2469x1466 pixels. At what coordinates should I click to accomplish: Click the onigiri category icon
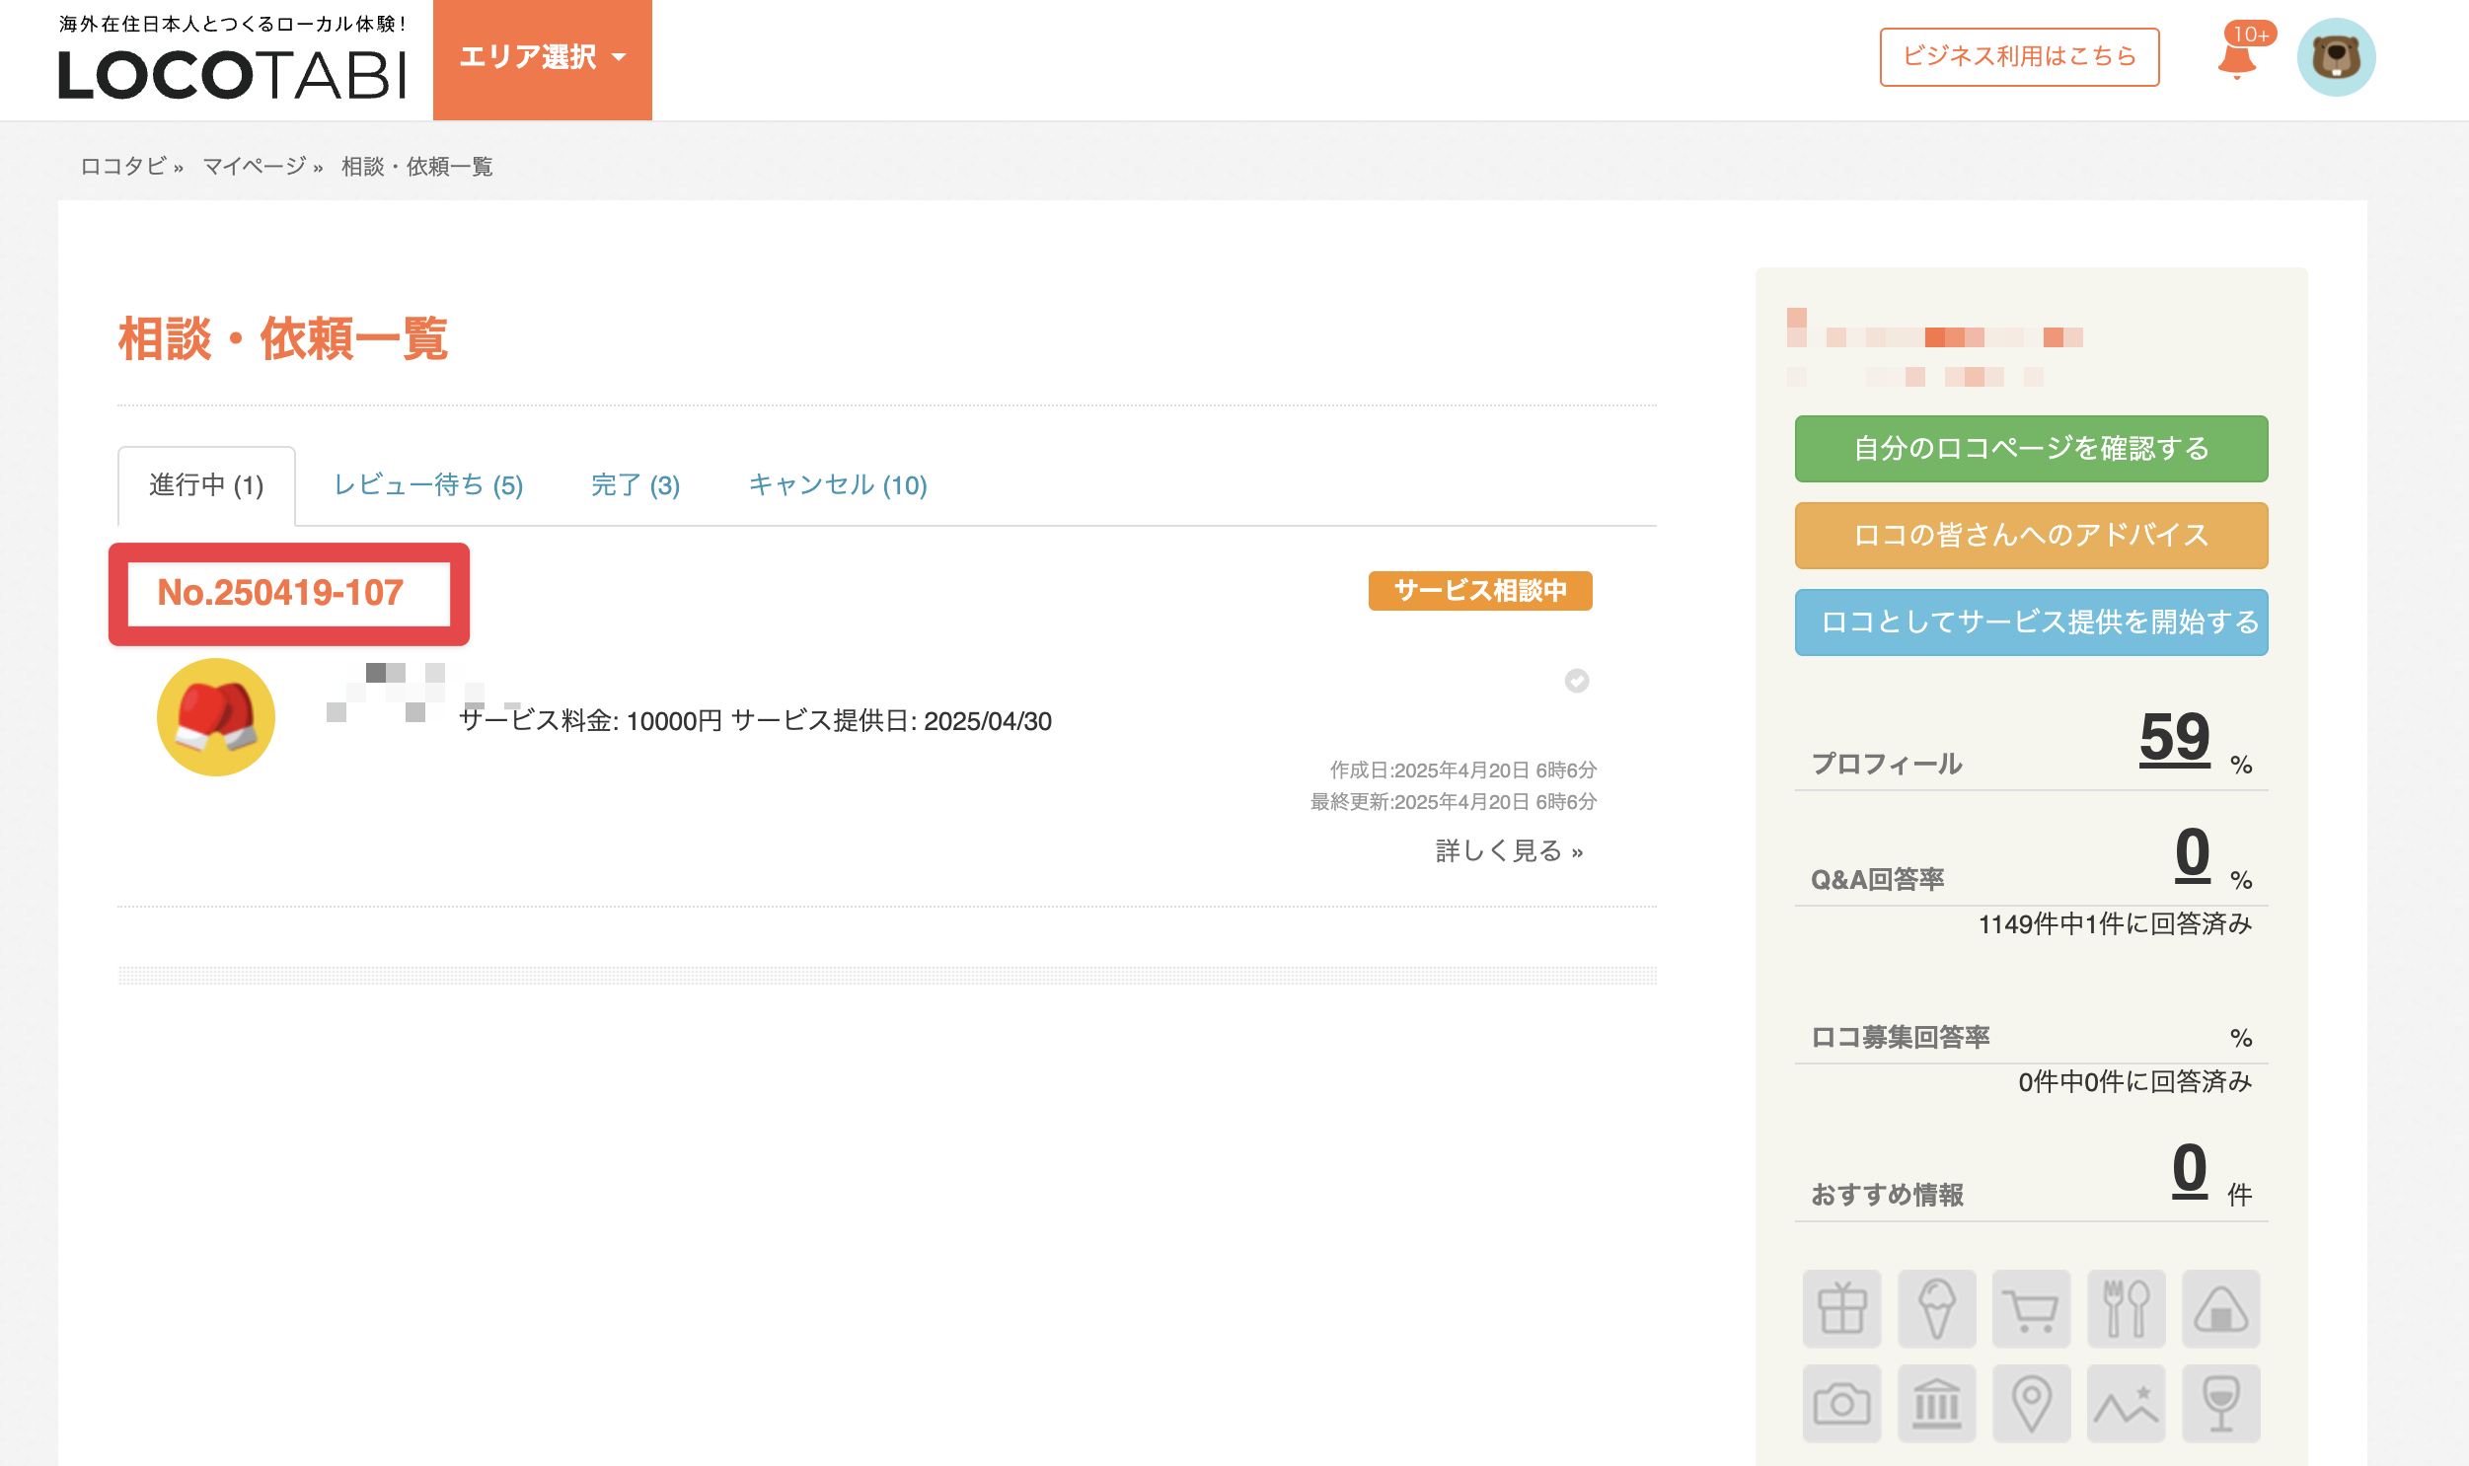[x=2220, y=1308]
